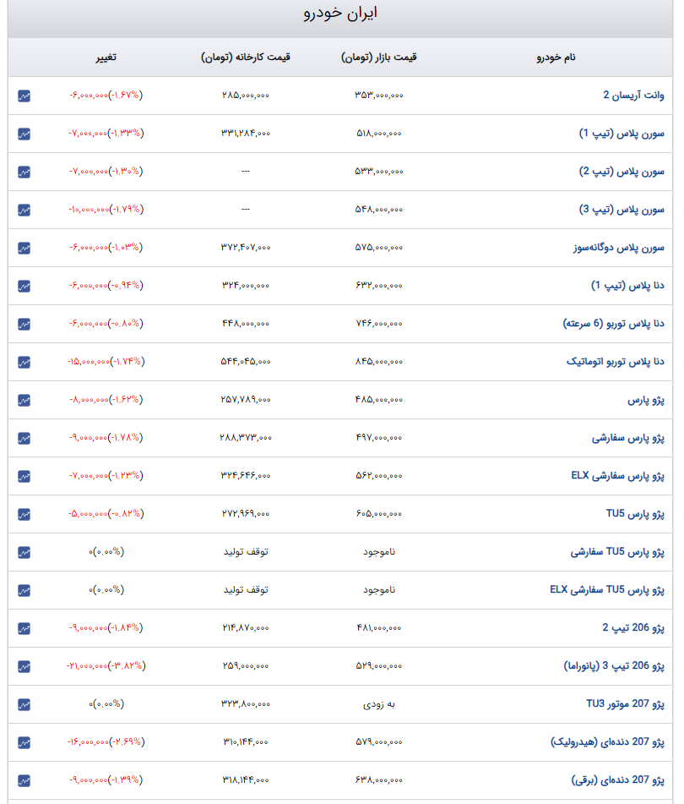Select the ایران خودرو table title
The height and width of the screenshot is (804, 684).
341,13
